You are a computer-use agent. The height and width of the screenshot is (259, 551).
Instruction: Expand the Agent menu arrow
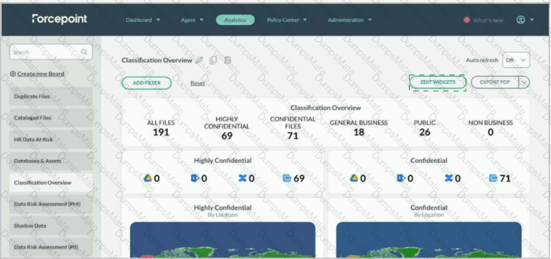click(x=201, y=20)
